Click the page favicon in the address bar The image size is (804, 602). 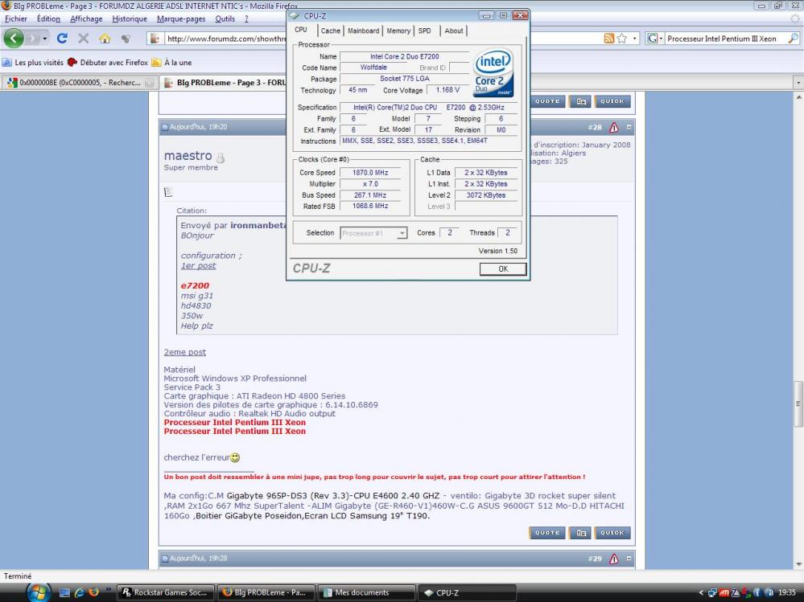click(x=155, y=39)
